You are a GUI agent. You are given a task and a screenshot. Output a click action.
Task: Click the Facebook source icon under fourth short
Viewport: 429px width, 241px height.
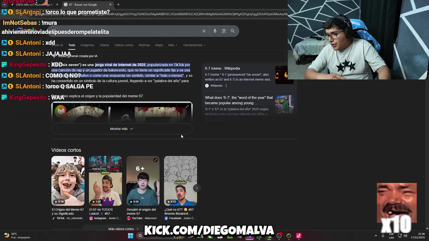click(x=166, y=218)
